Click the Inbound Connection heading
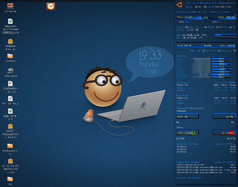Image resolution: width=238 pixels, height=187 pixels. (x=187, y=144)
